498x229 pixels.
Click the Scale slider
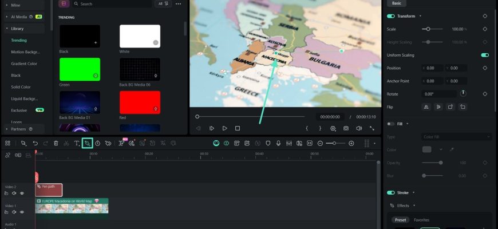tap(432, 29)
